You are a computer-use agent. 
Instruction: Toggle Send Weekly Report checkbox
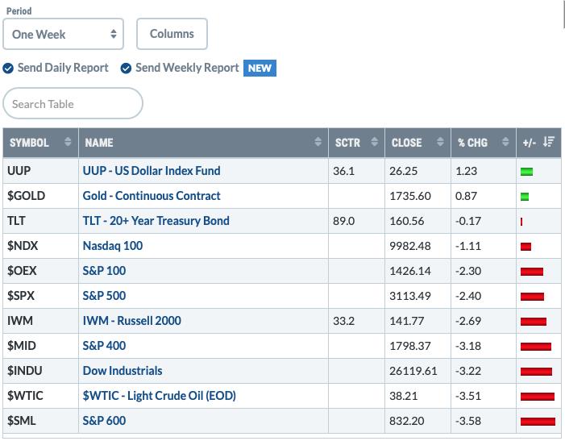tap(126, 68)
